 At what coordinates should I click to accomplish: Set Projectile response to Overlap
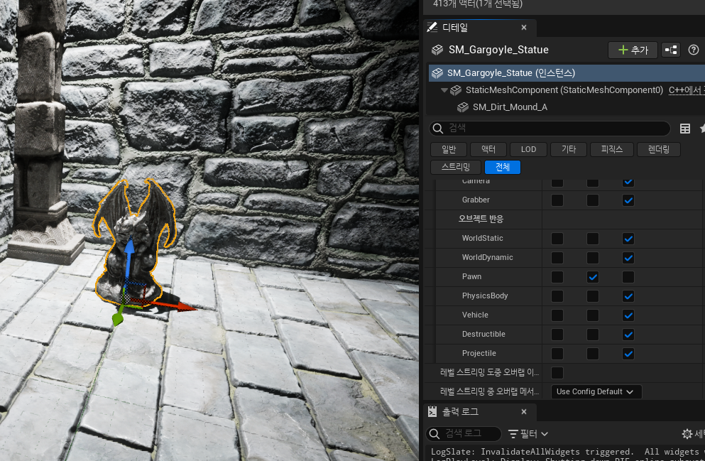tap(593, 354)
